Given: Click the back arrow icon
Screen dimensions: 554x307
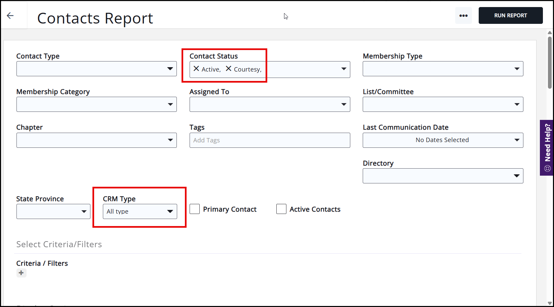Looking at the screenshot, I should pyautogui.click(x=10, y=15).
